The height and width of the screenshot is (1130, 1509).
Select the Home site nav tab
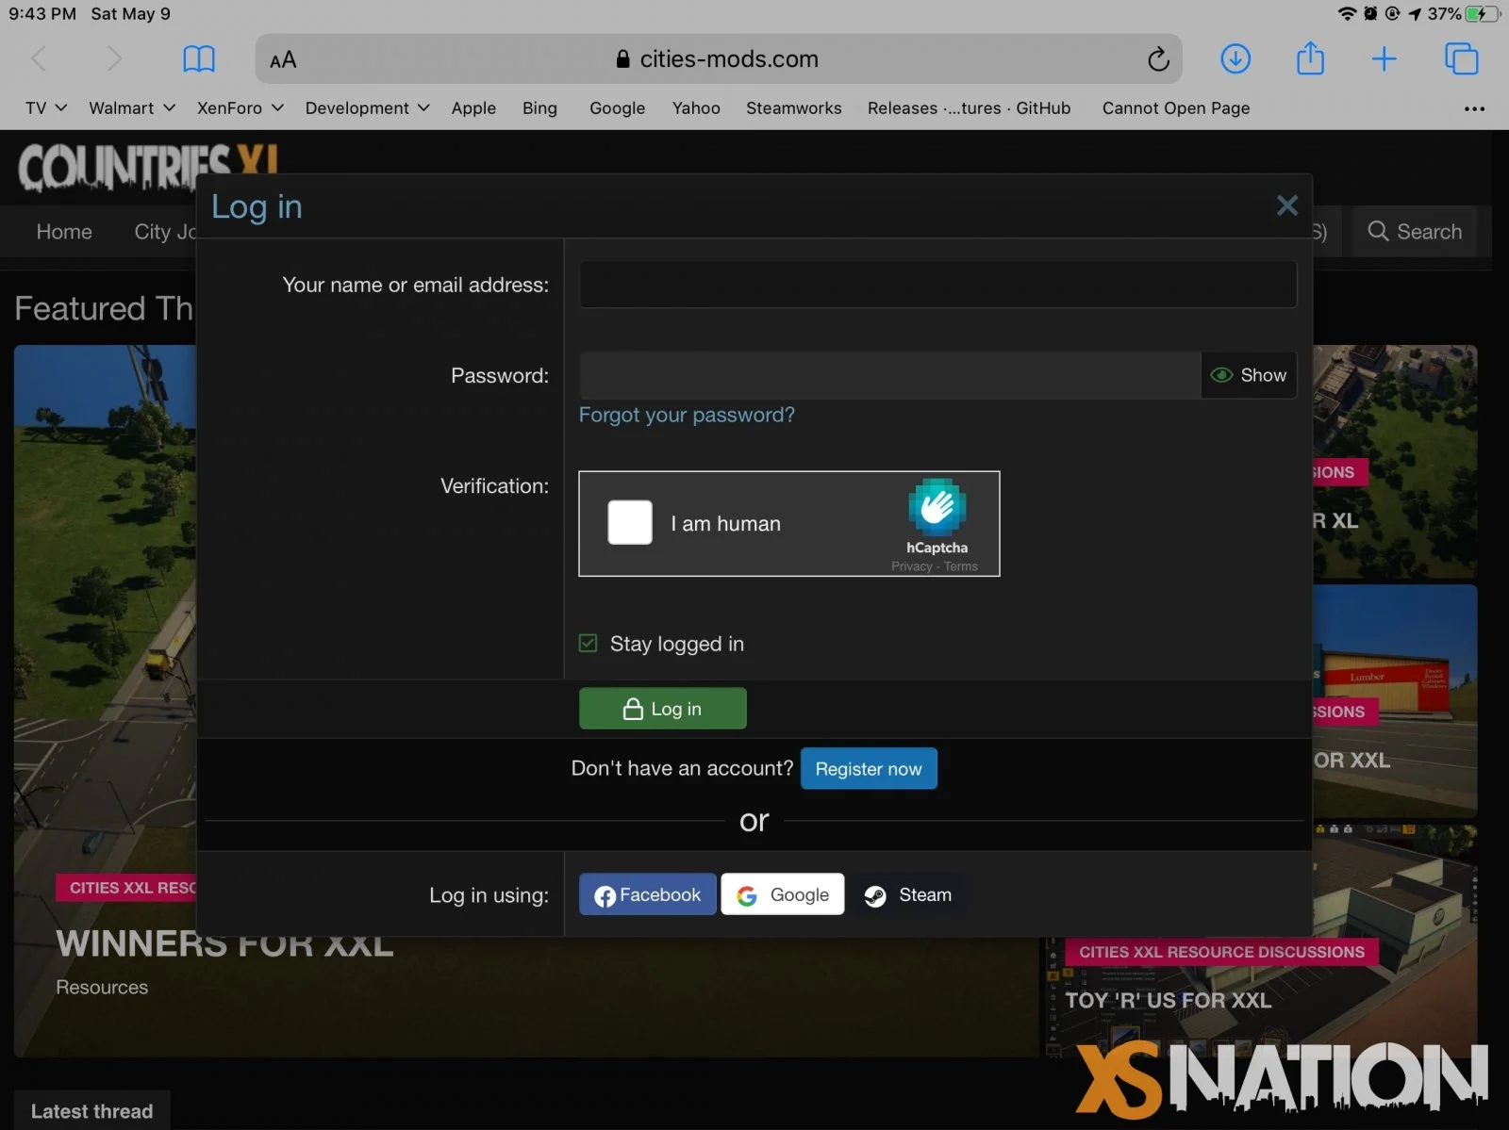coord(64,232)
